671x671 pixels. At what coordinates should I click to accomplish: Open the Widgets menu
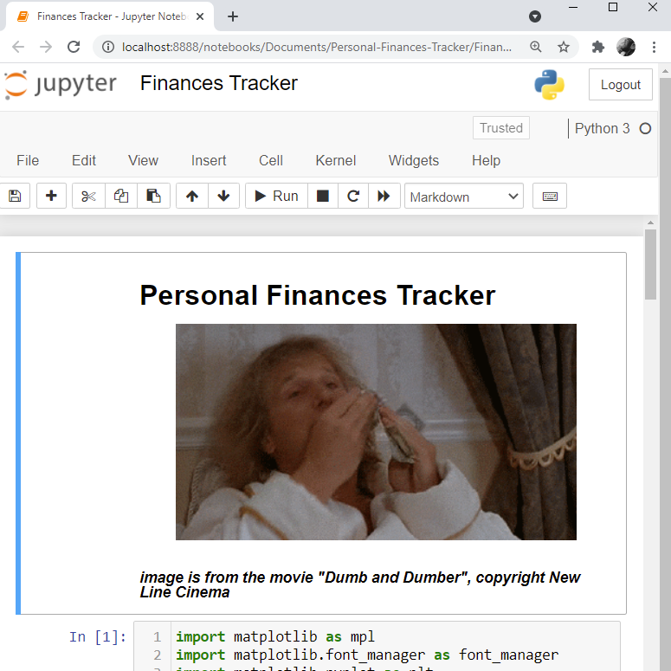click(x=414, y=160)
